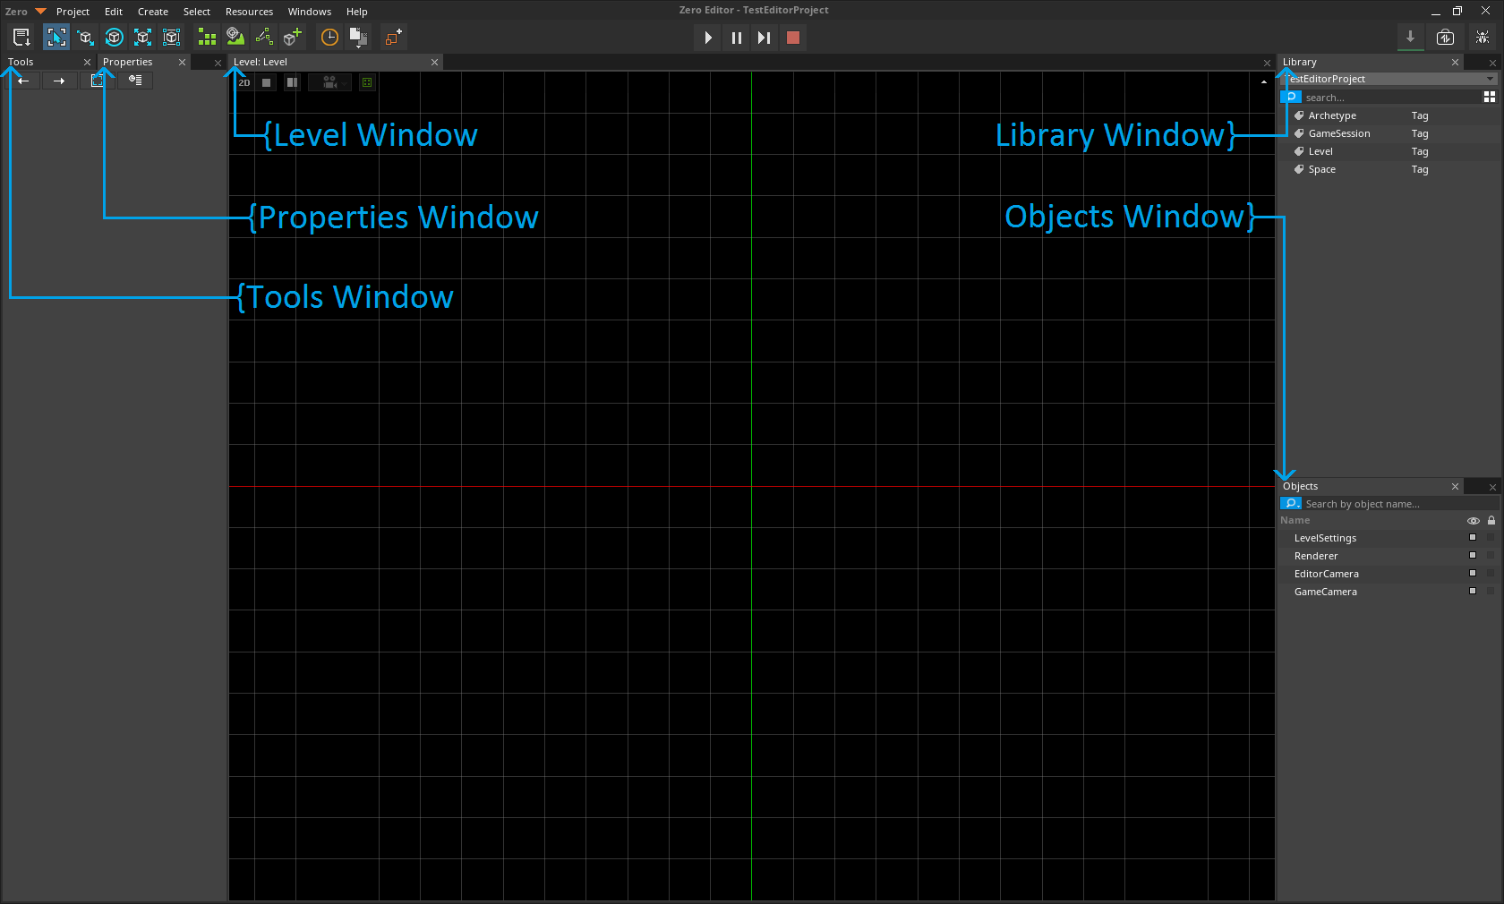Click the orange add-squares toolbar icon
This screenshot has height=904, width=1504.
click(x=393, y=38)
